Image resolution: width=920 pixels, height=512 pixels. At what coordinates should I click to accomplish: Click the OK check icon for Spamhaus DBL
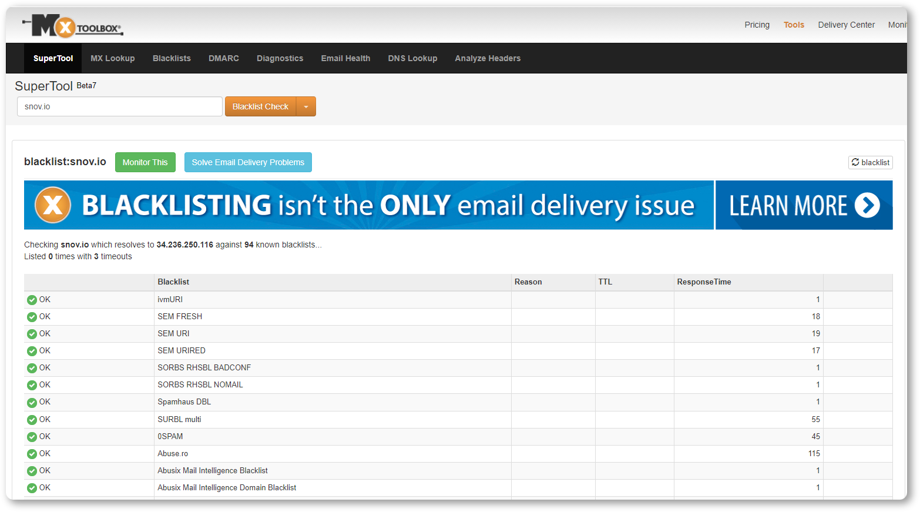[32, 403]
